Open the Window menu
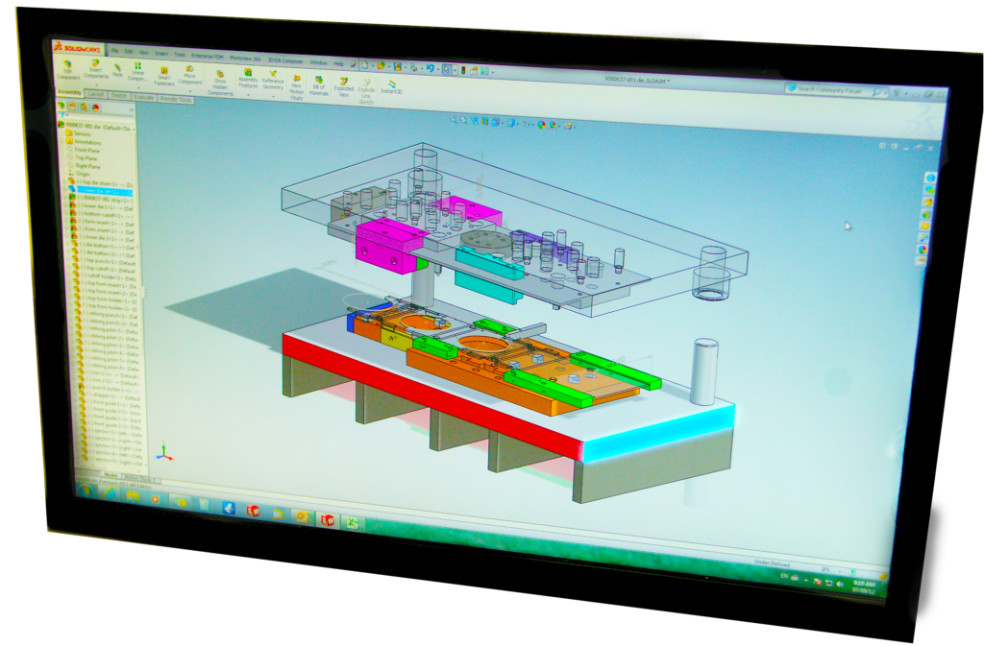 319,62
